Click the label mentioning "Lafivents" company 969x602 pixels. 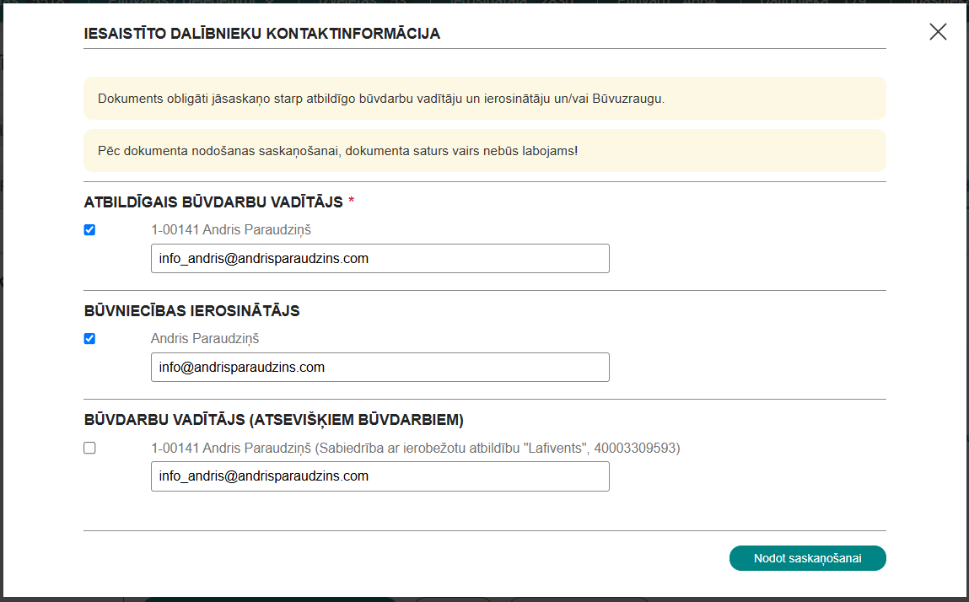[x=415, y=449]
